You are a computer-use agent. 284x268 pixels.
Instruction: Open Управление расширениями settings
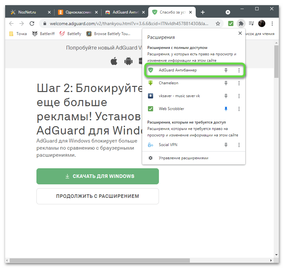194,158
